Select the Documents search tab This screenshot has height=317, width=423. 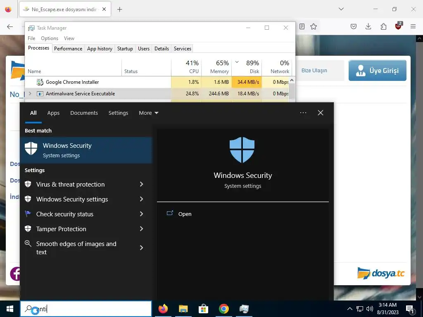(x=84, y=113)
